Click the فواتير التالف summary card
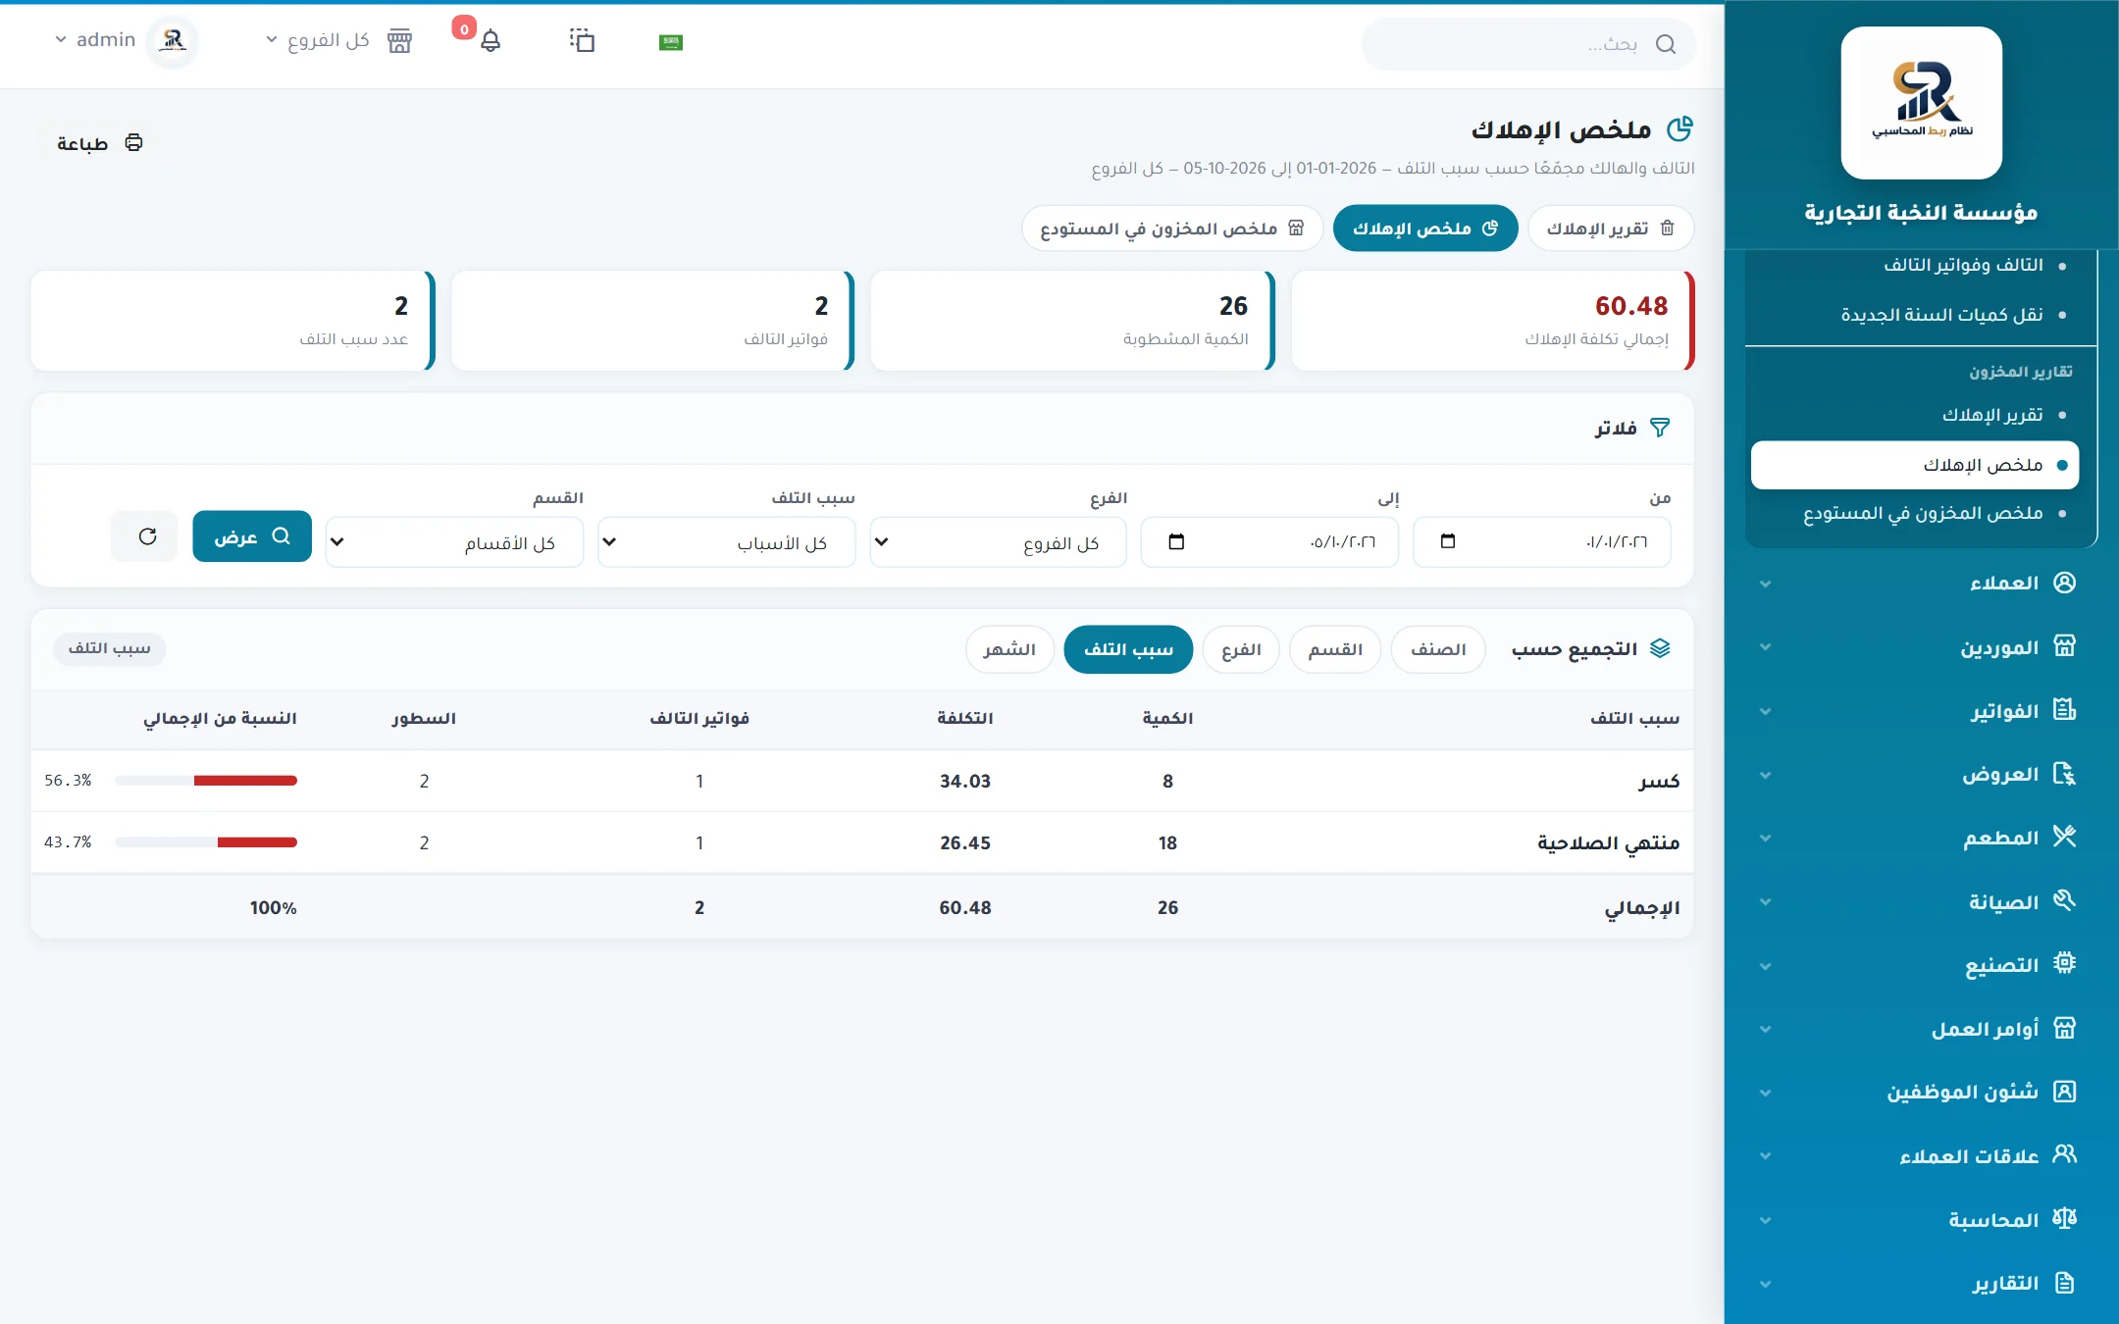Viewport: 2119px width, 1324px height. click(x=652, y=321)
